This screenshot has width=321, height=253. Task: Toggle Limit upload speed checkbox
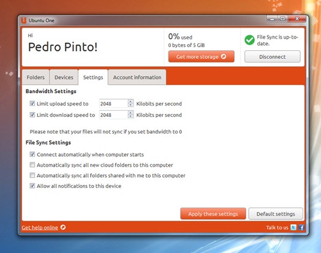click(32, 104)
